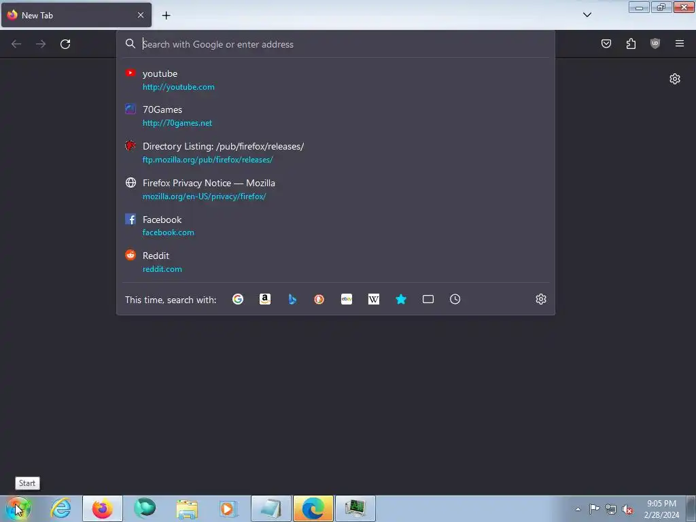Launch Internet Explorer from taskbar

(x=60, y=508)
